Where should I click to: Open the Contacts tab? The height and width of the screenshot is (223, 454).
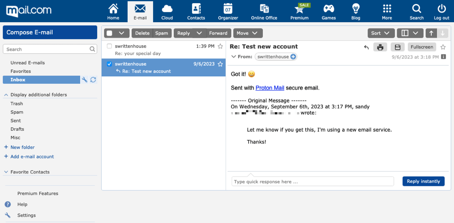(196, 11)
